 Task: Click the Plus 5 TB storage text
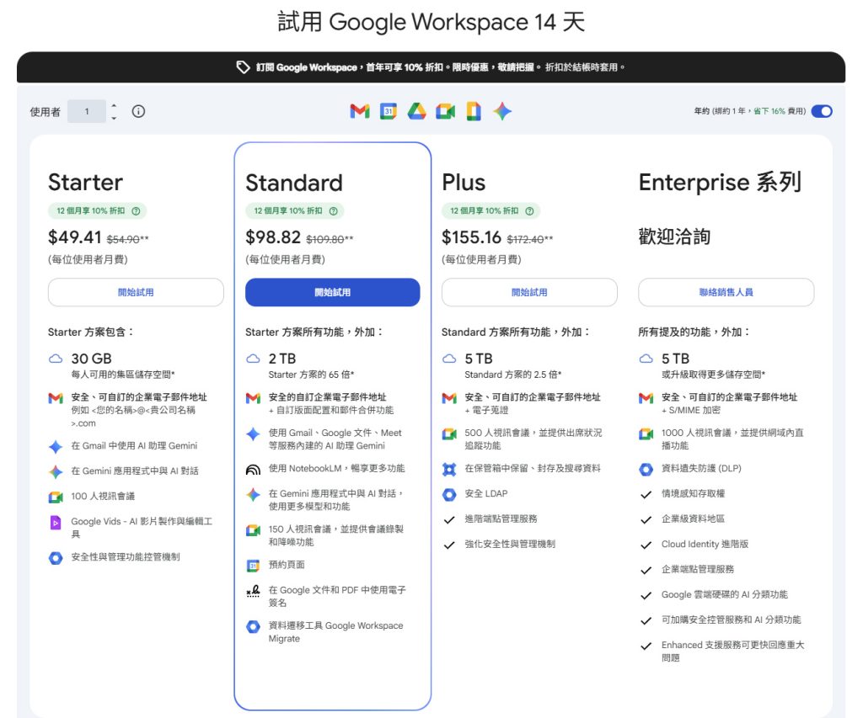(x=479, y=359)
